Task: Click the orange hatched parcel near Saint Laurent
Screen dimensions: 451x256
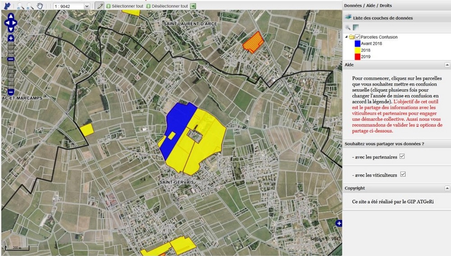Action: [x=253, y=42]
